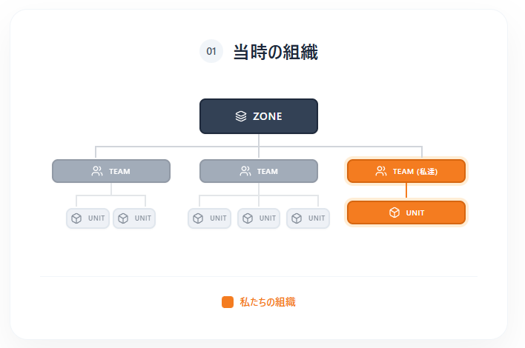Viewport: 525px width, 348px height.
Task: Click the 01 number badge
Action: [211, 52]
